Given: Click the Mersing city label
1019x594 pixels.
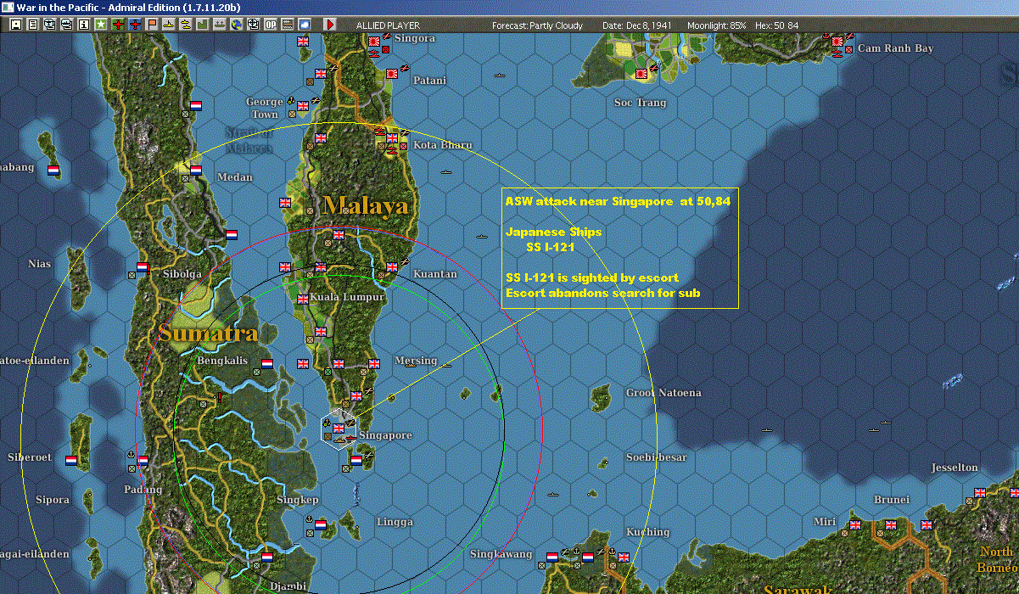Looking at the screenshot, I should tap(416, 361).
